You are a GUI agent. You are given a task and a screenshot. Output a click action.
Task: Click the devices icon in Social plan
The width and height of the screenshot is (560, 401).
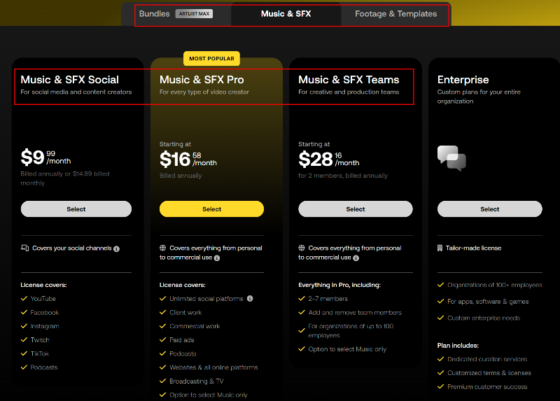[24, 248]
